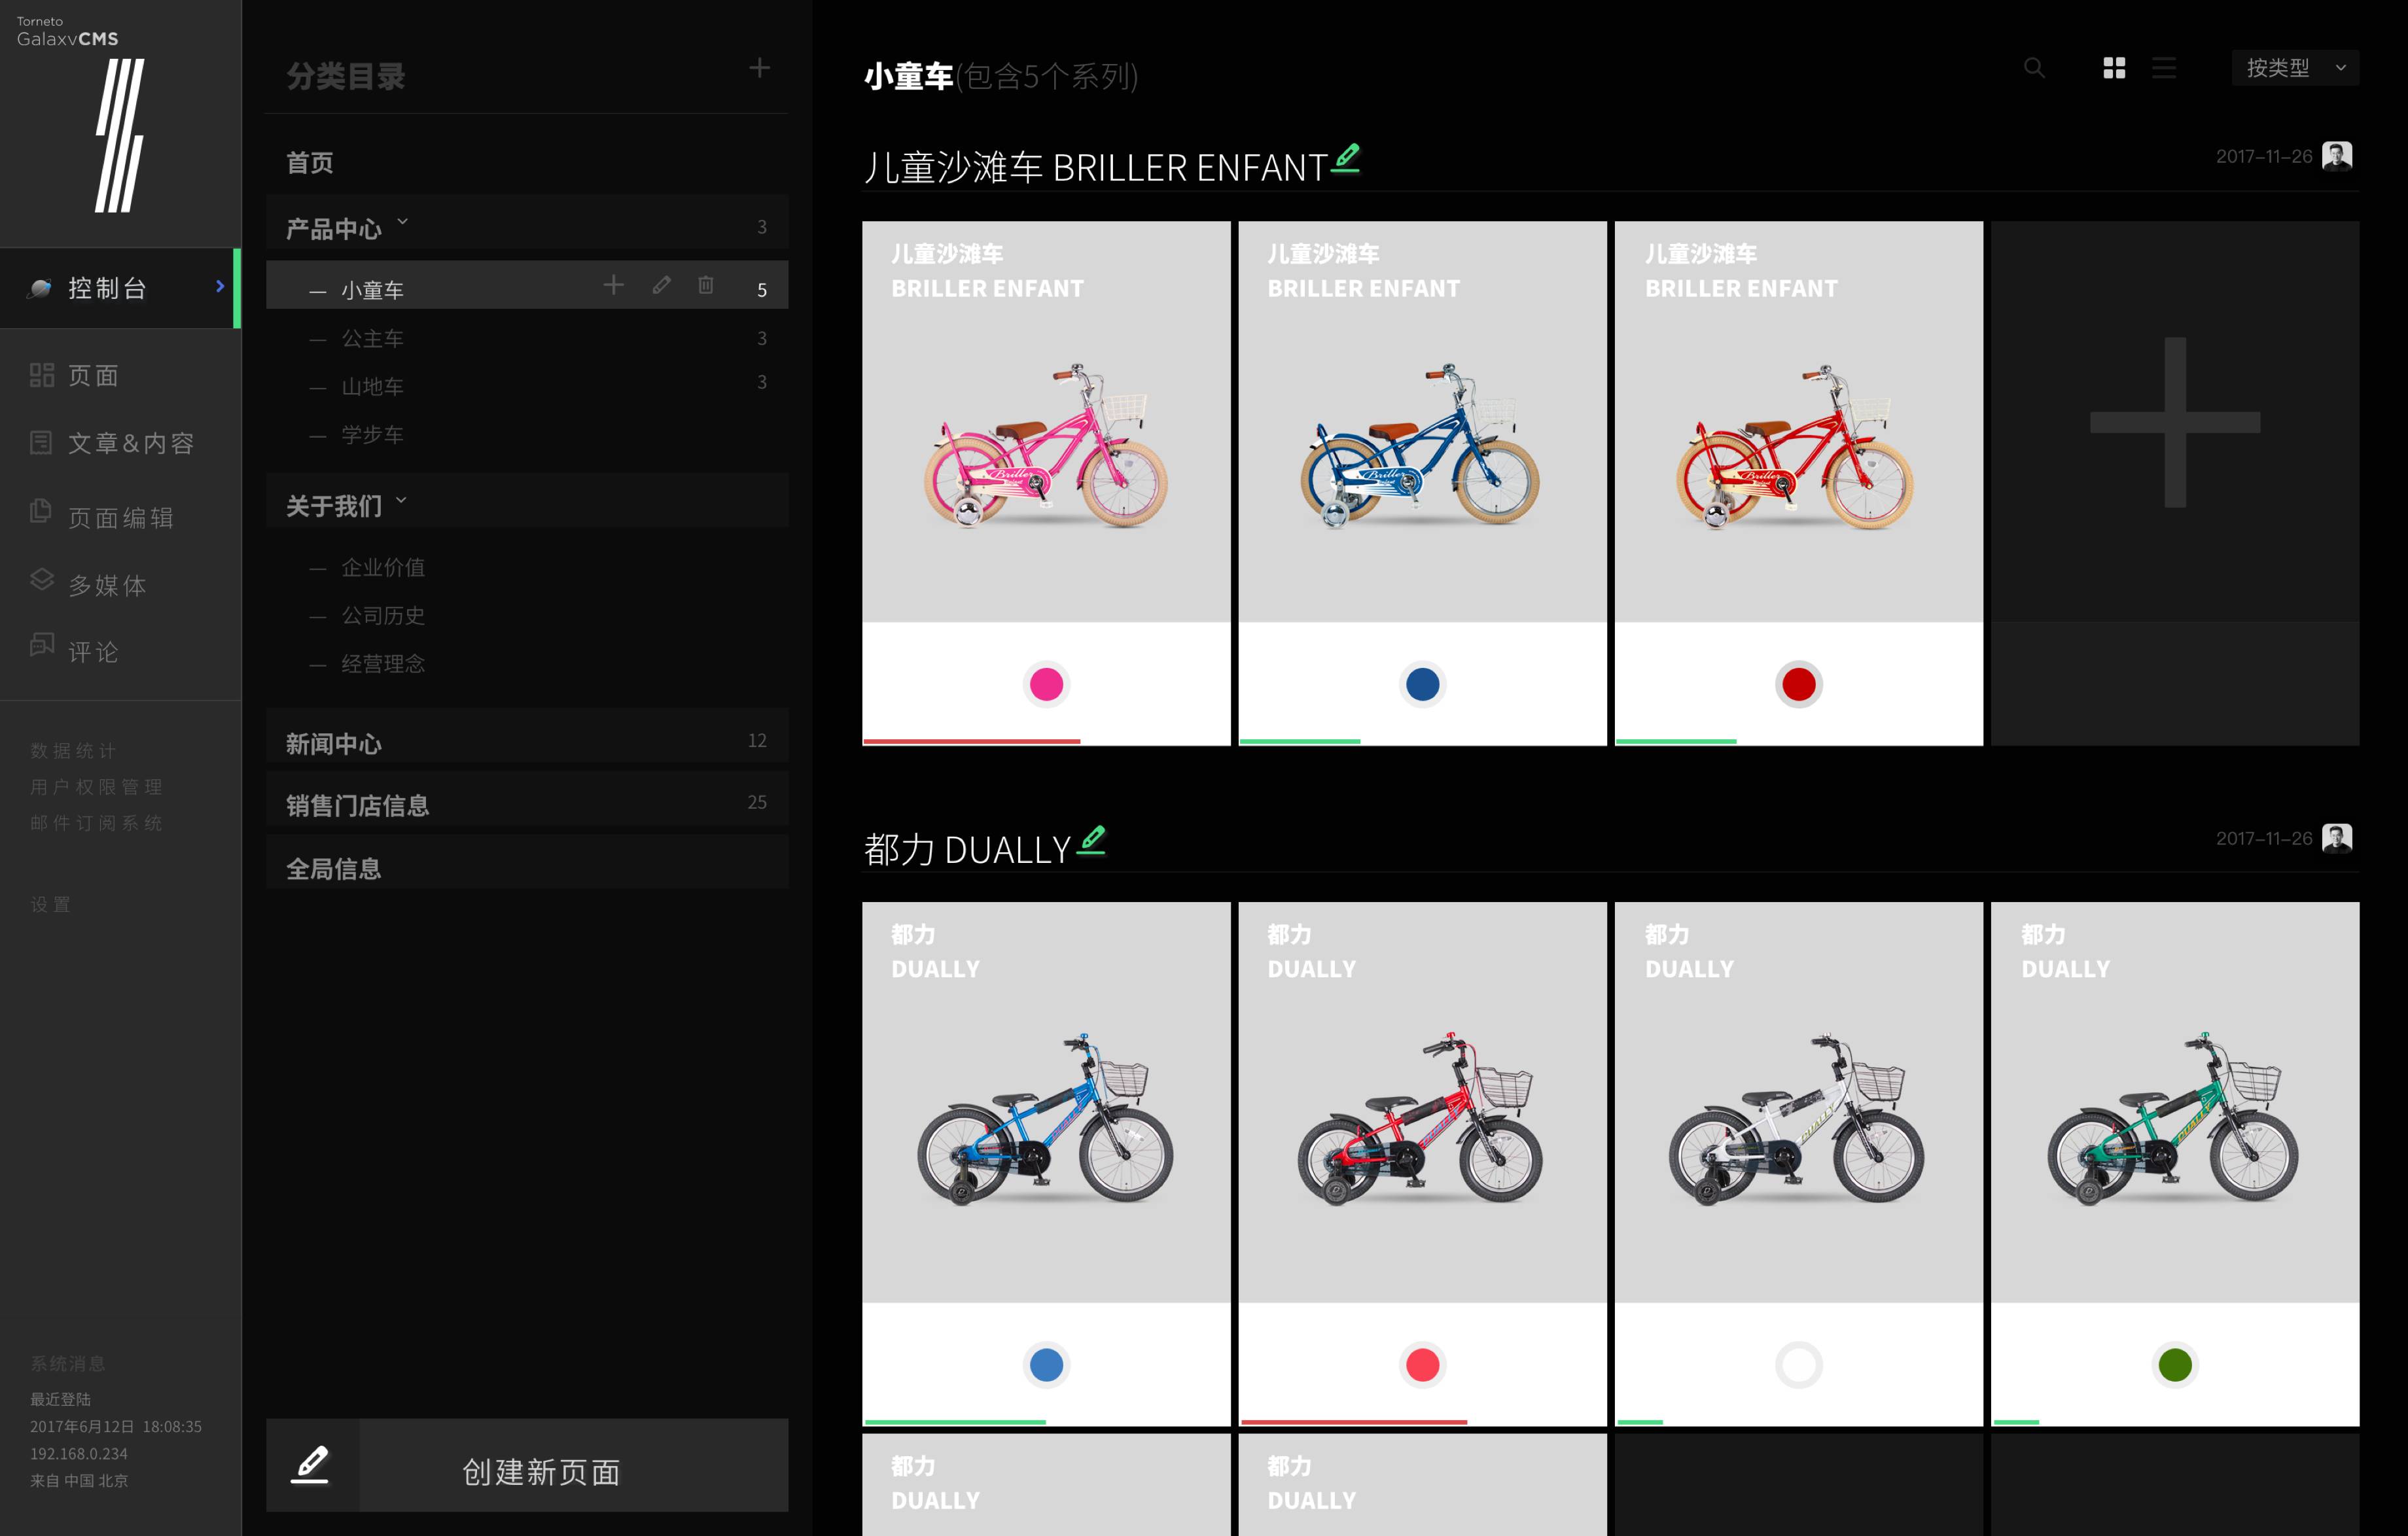Click the 多媒体 layers icon
Image resolution: width=2408 pixels, height=1536 pixels.
(x=42, y=580)
